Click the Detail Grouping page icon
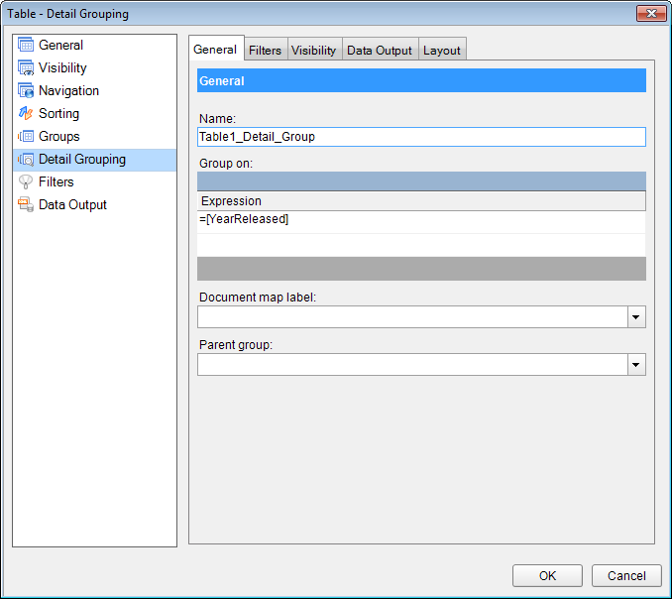This screenshot has height=599, width=672. click(x=26, y=159)
